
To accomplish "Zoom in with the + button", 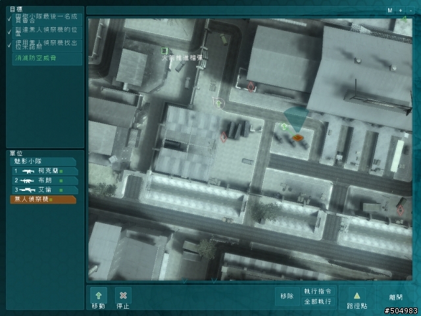I will pyautogui.click(x=401, y=11).
